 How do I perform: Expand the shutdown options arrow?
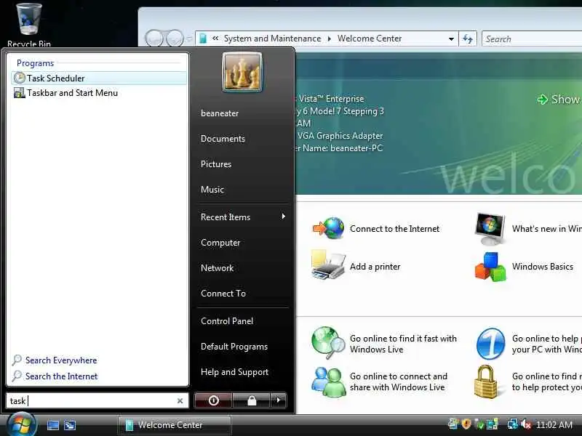[x=279, y=400]
